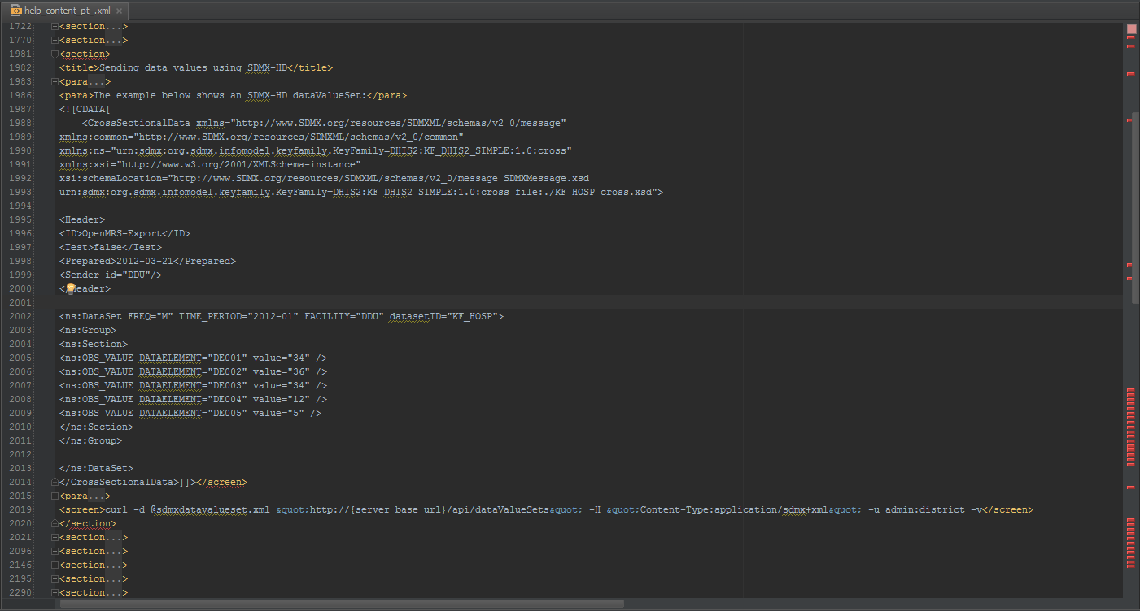Click the XML file icon on the tab

(15, 10)
